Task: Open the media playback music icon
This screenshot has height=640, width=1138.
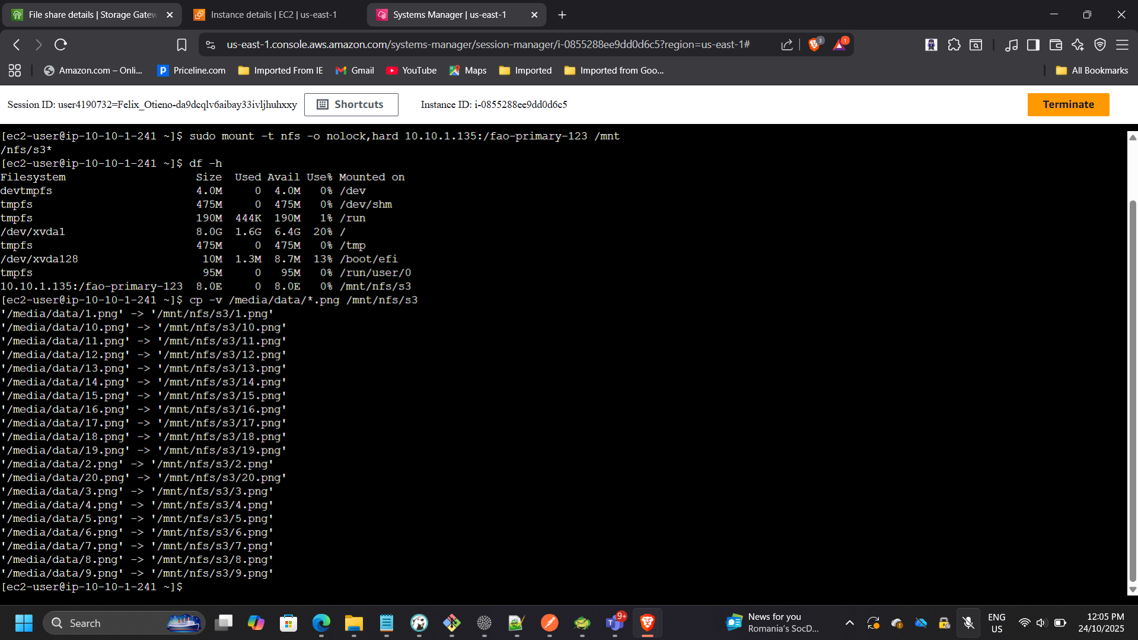Action: [1012, 44]
